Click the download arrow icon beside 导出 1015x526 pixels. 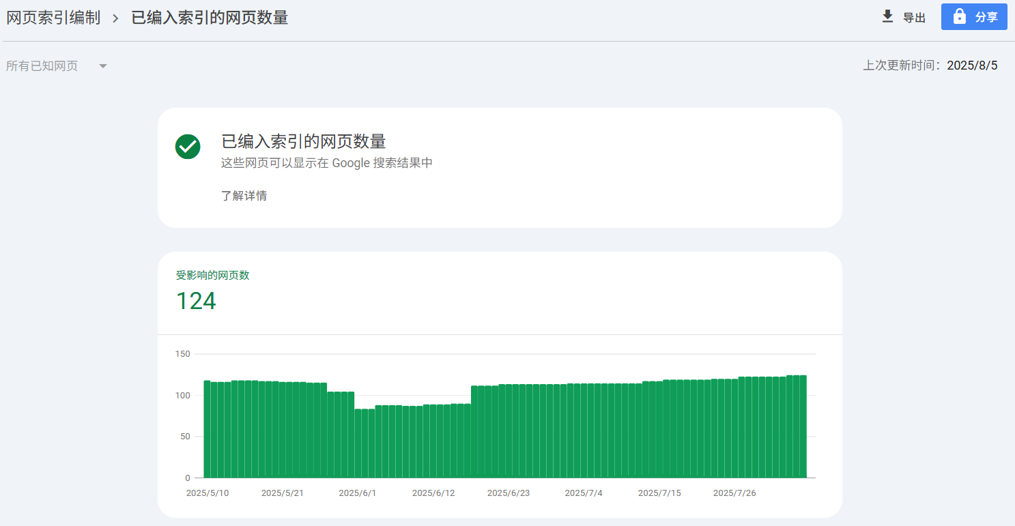pos(887,16)
